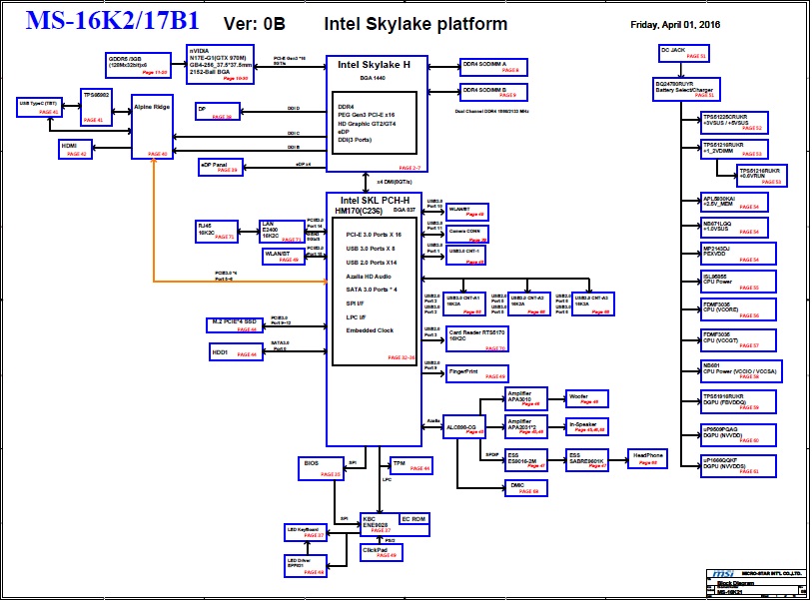Select the Intel SKL PCH-H HM170 label

tap(374, 205)
